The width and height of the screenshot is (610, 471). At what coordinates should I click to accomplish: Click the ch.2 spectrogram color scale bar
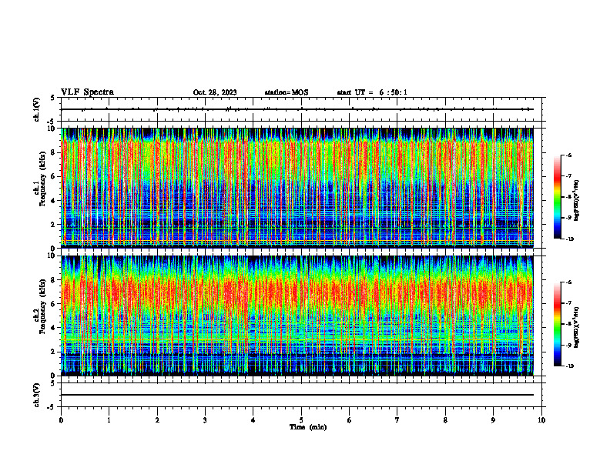tap(557, 324)
